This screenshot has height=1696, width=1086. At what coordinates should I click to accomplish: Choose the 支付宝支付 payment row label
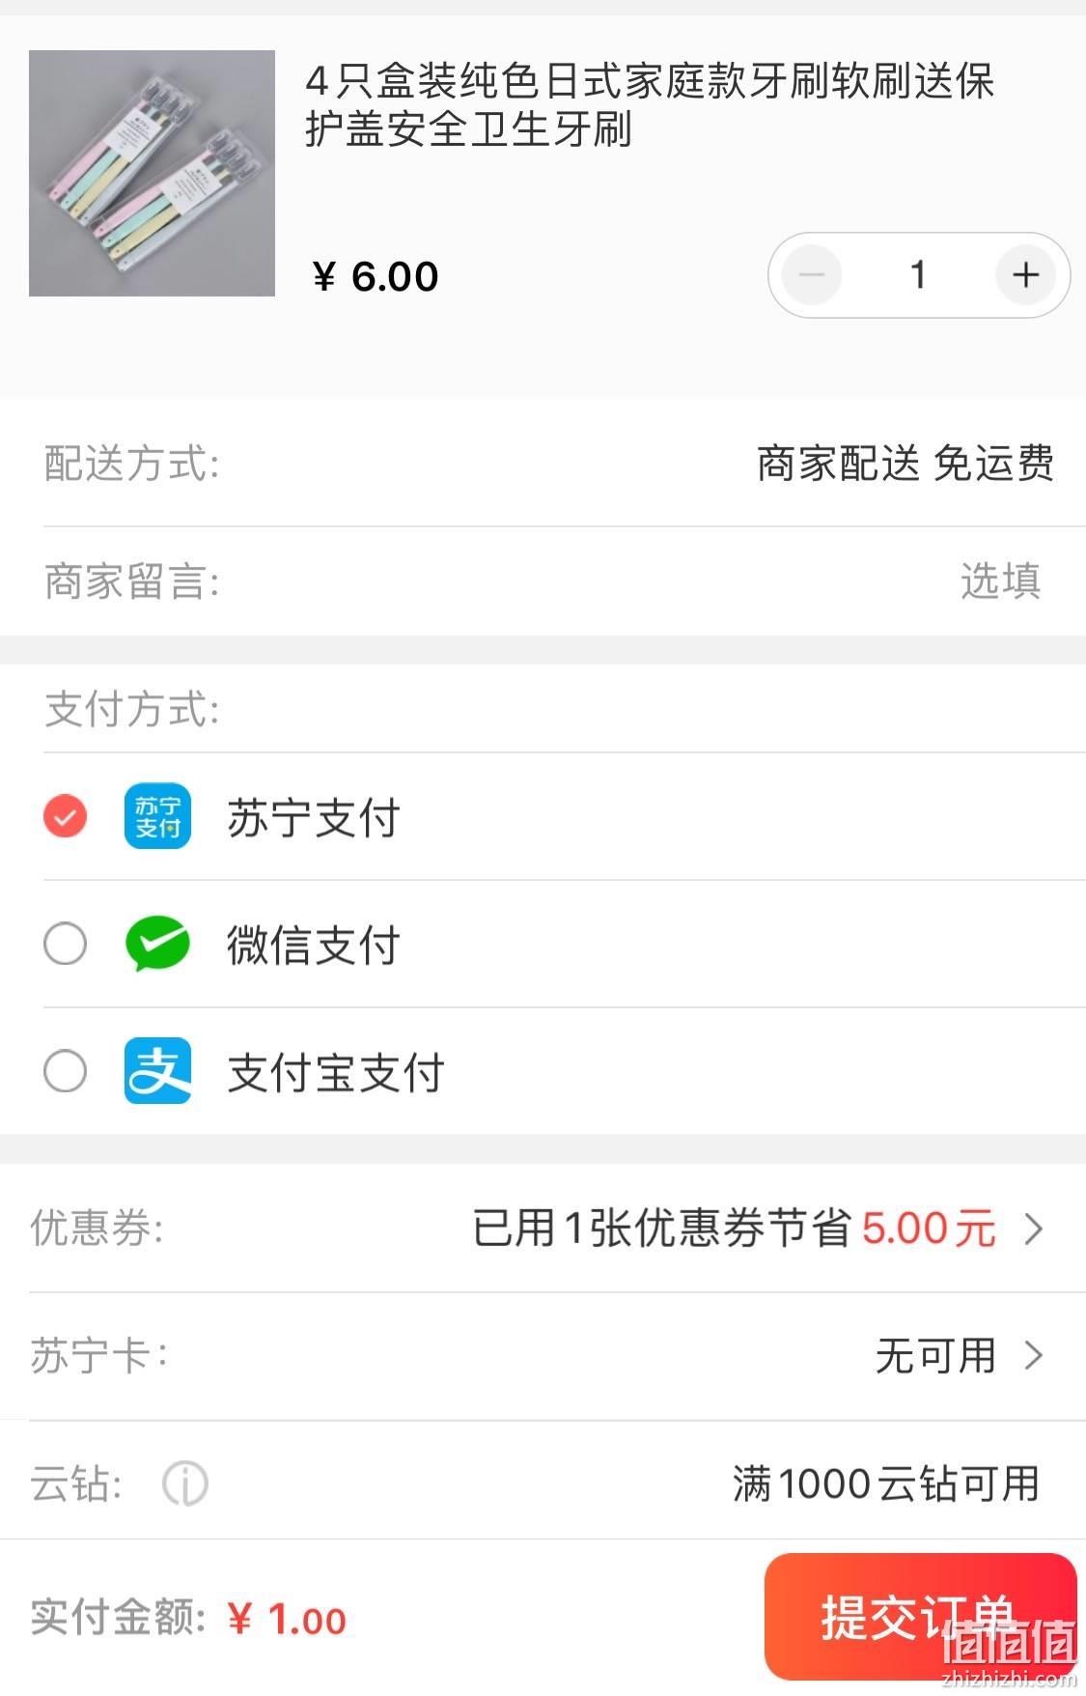pos(336,1072)
